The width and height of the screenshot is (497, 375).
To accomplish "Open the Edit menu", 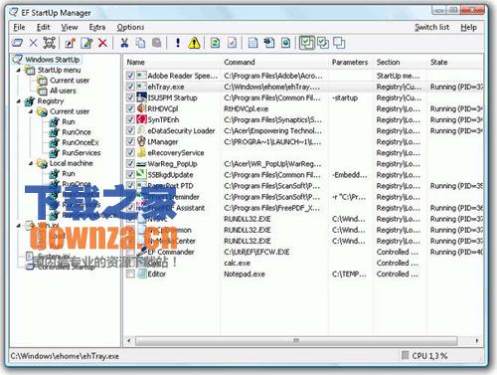I will click(x=43, y=27).
